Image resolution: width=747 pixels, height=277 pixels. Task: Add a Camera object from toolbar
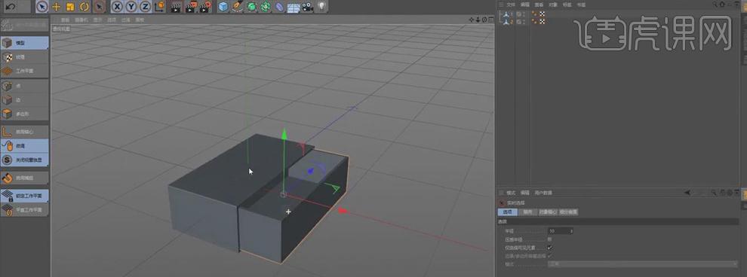point(307,7)
